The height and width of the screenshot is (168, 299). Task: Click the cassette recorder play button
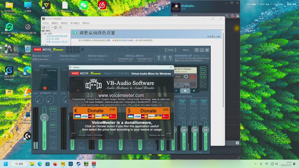176,91
